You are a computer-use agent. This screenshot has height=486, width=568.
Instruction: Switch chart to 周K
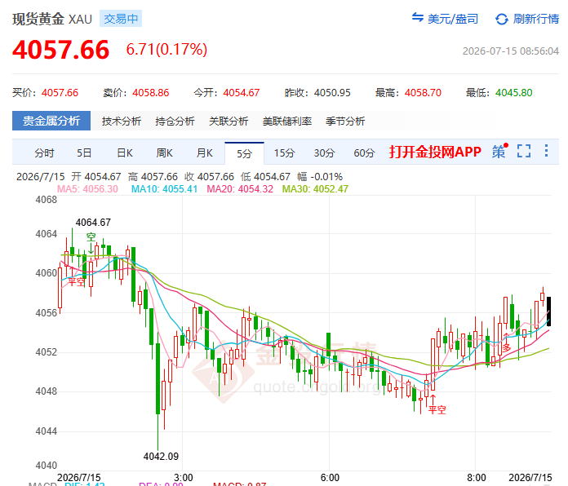click(164, 153)
